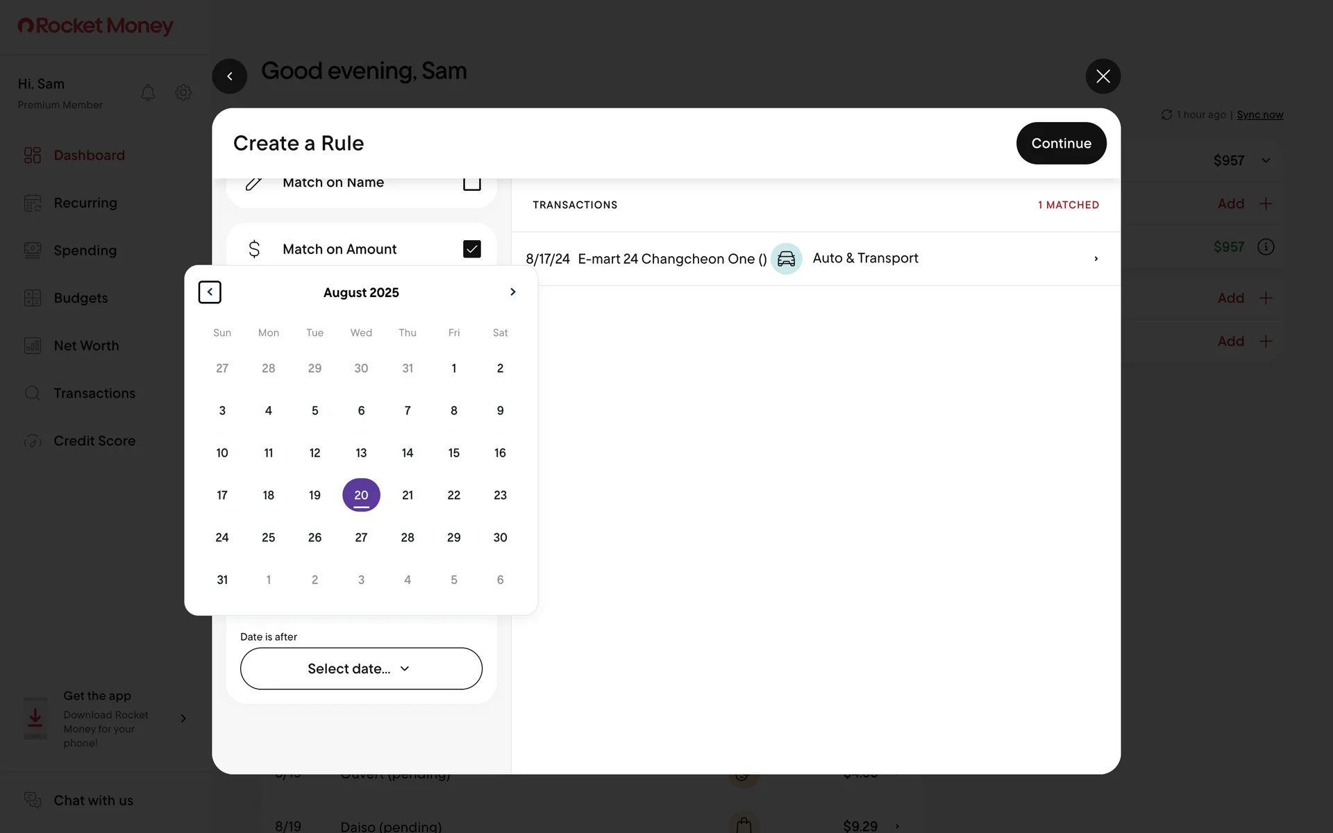Expand the E-mart 24 Changcheon transaction row
Image resolution: width=1333 pixels, height=833 pixels.
1096,259
